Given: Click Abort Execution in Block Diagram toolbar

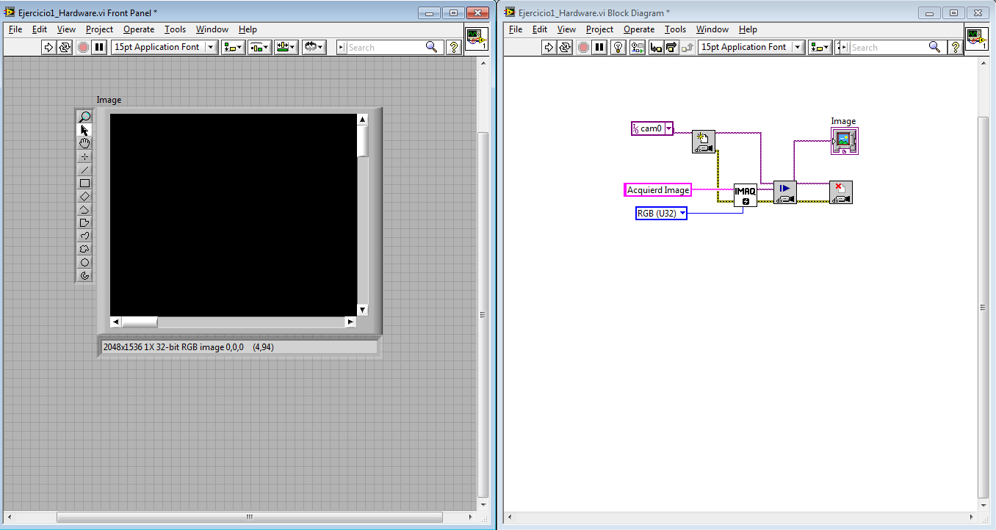Looking at the screenshot, I should click(x=583, y=47).
